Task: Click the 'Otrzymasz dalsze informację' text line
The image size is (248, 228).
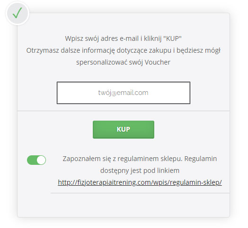Action: tap(123, 50)
